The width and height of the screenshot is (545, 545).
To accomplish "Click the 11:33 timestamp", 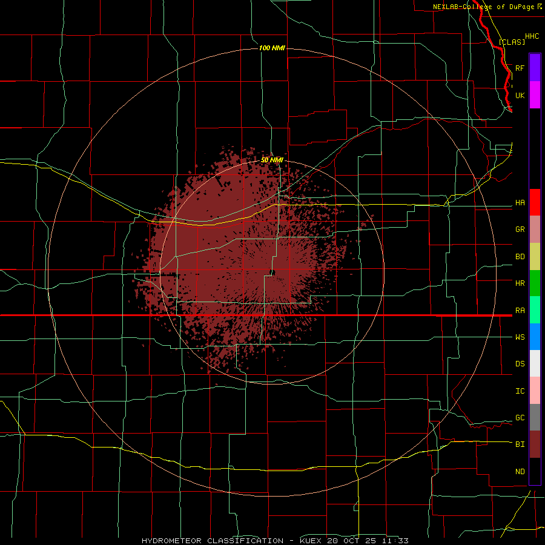I will tap(395, 541).
